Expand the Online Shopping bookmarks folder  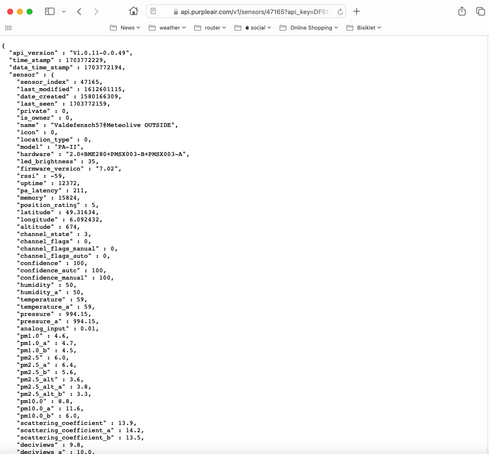coord(309,28)
